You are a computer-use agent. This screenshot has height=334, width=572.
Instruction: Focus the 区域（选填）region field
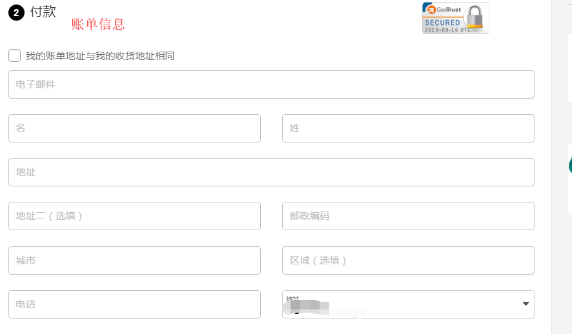(x=408, y=260)
